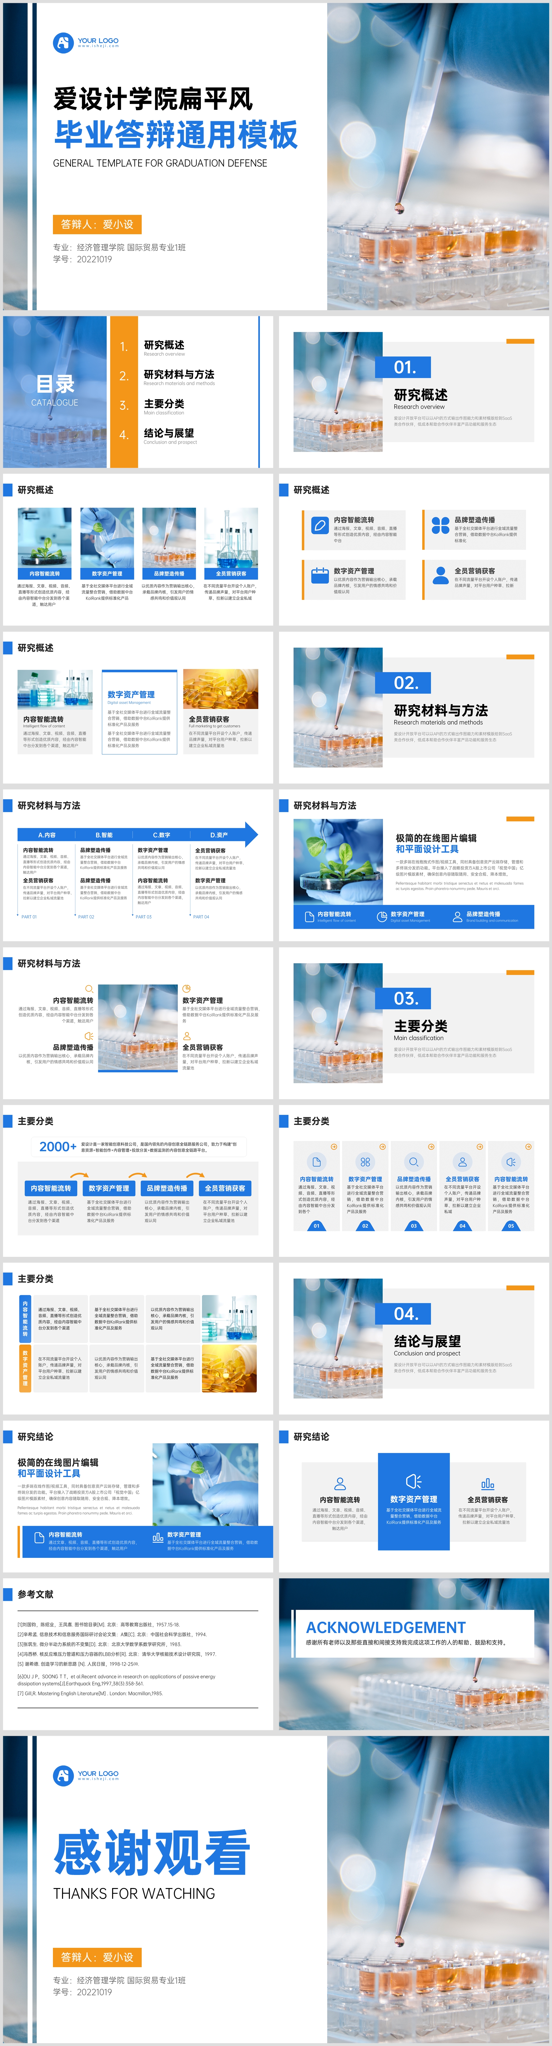This screenshot has width=552, height=2046.
Task: Click the speaker icon on the blue 数字资产管理 card
Action: (x=414, y=1481)
